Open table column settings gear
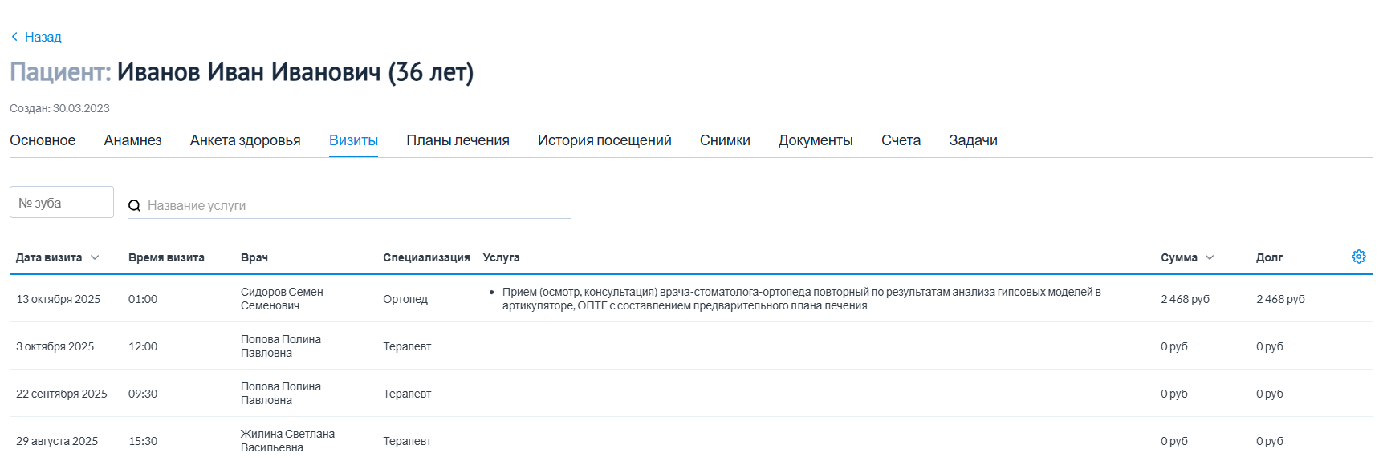 (x=1358, y=257)
